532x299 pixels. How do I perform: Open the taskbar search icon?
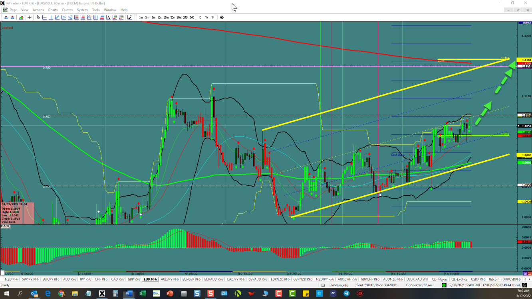(20, 293)
